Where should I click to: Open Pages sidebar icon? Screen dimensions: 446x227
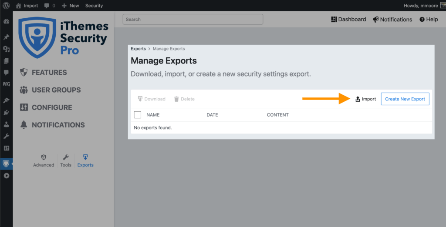[x=6, y=61]
